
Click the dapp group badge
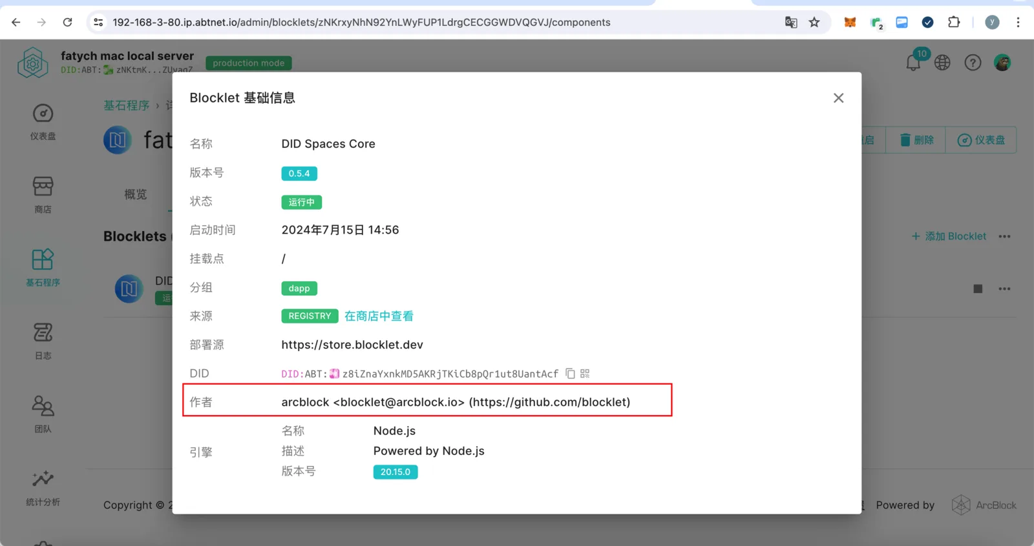click(x=299, y=288)
